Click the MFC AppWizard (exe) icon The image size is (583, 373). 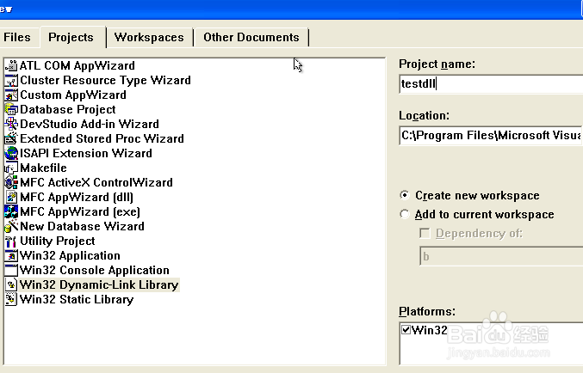pos(11,211)
